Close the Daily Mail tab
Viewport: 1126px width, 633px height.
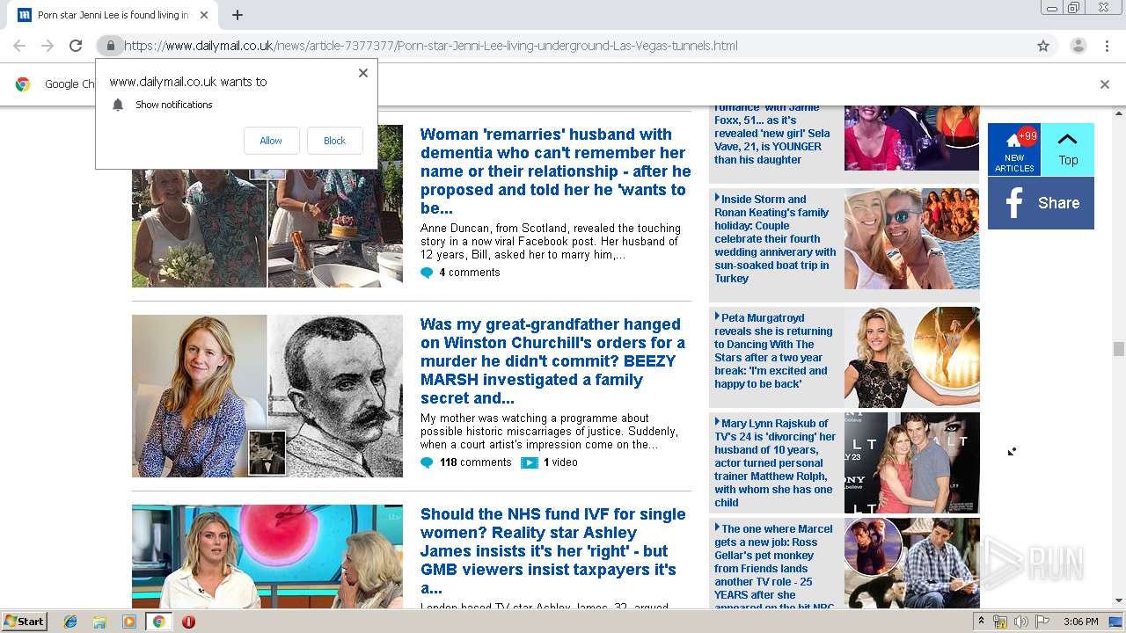pos(205,15)
